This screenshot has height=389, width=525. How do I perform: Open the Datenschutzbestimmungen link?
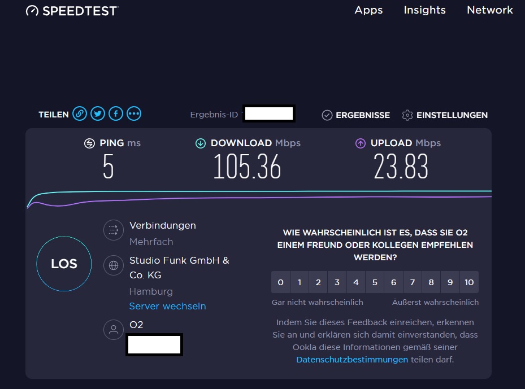(x=352, y=360)
